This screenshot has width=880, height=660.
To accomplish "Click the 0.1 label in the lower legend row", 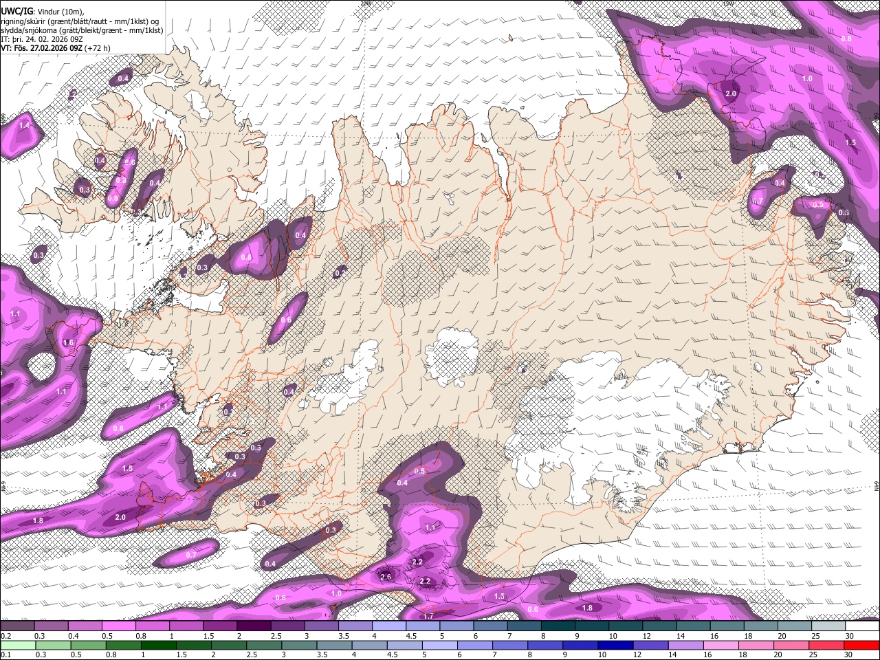I will click(x=5, y=654).
